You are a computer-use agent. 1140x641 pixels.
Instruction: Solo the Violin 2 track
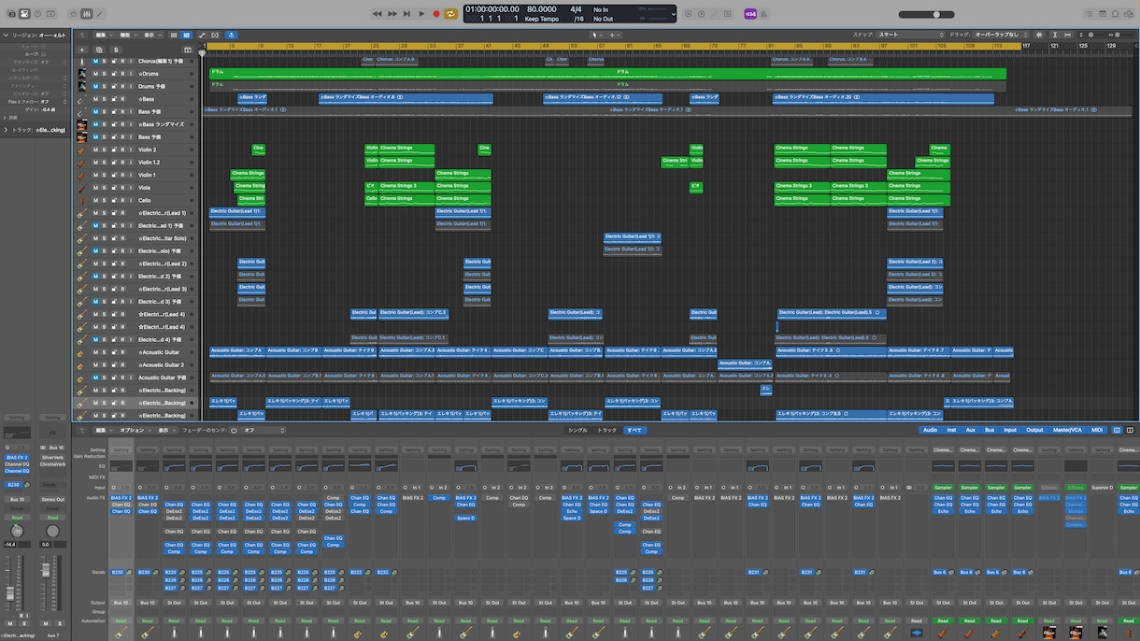[x=104, y=150]
